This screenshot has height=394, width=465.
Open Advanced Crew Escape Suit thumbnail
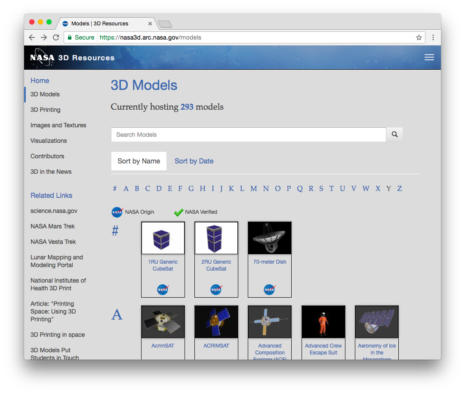[323, 322]
